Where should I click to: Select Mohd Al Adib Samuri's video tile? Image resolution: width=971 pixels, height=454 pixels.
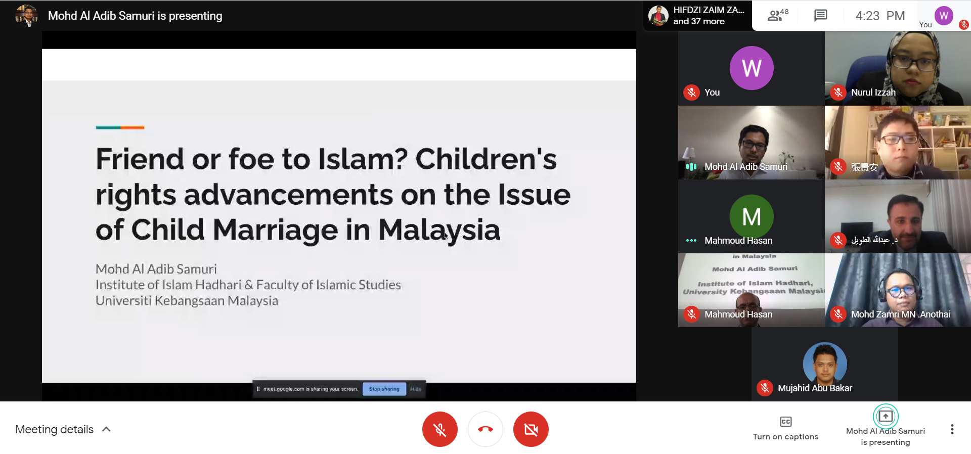751,143
